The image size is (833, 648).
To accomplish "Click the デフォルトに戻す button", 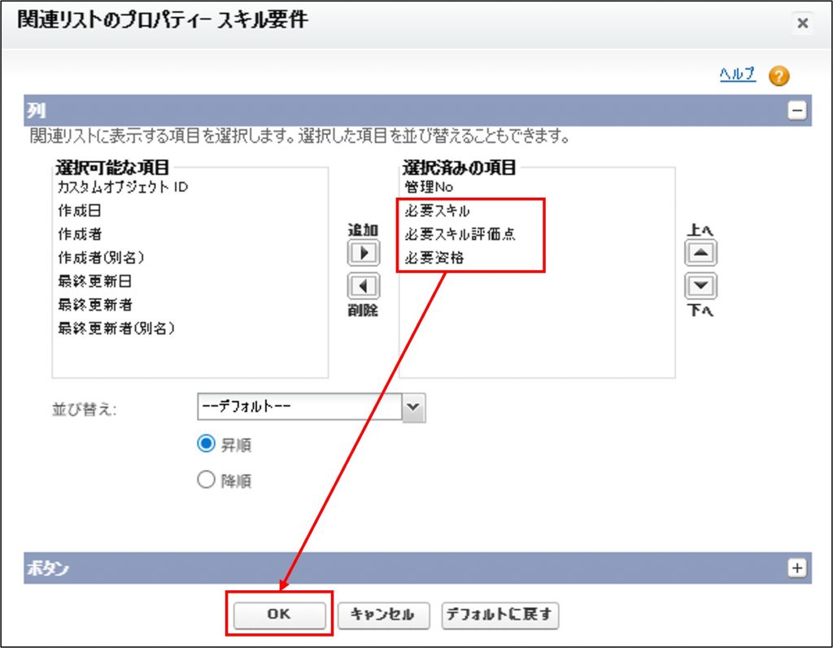I will 499,615.
